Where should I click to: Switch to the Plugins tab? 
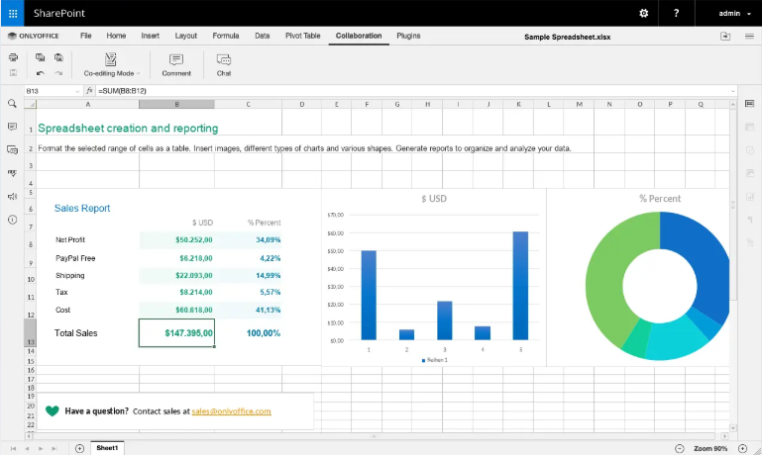(x=408, y=36)
